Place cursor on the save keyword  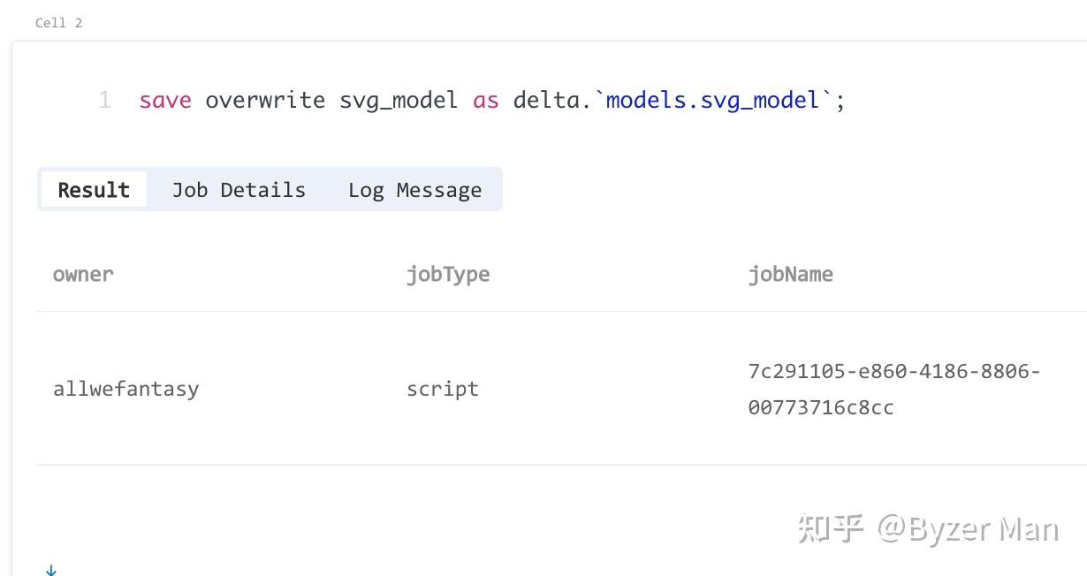pos(163,100)
